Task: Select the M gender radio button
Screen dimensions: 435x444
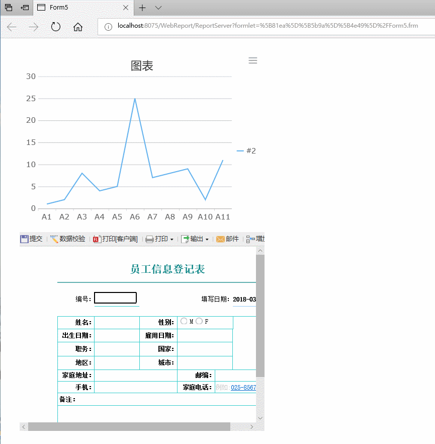Action: tap(184, 321)
